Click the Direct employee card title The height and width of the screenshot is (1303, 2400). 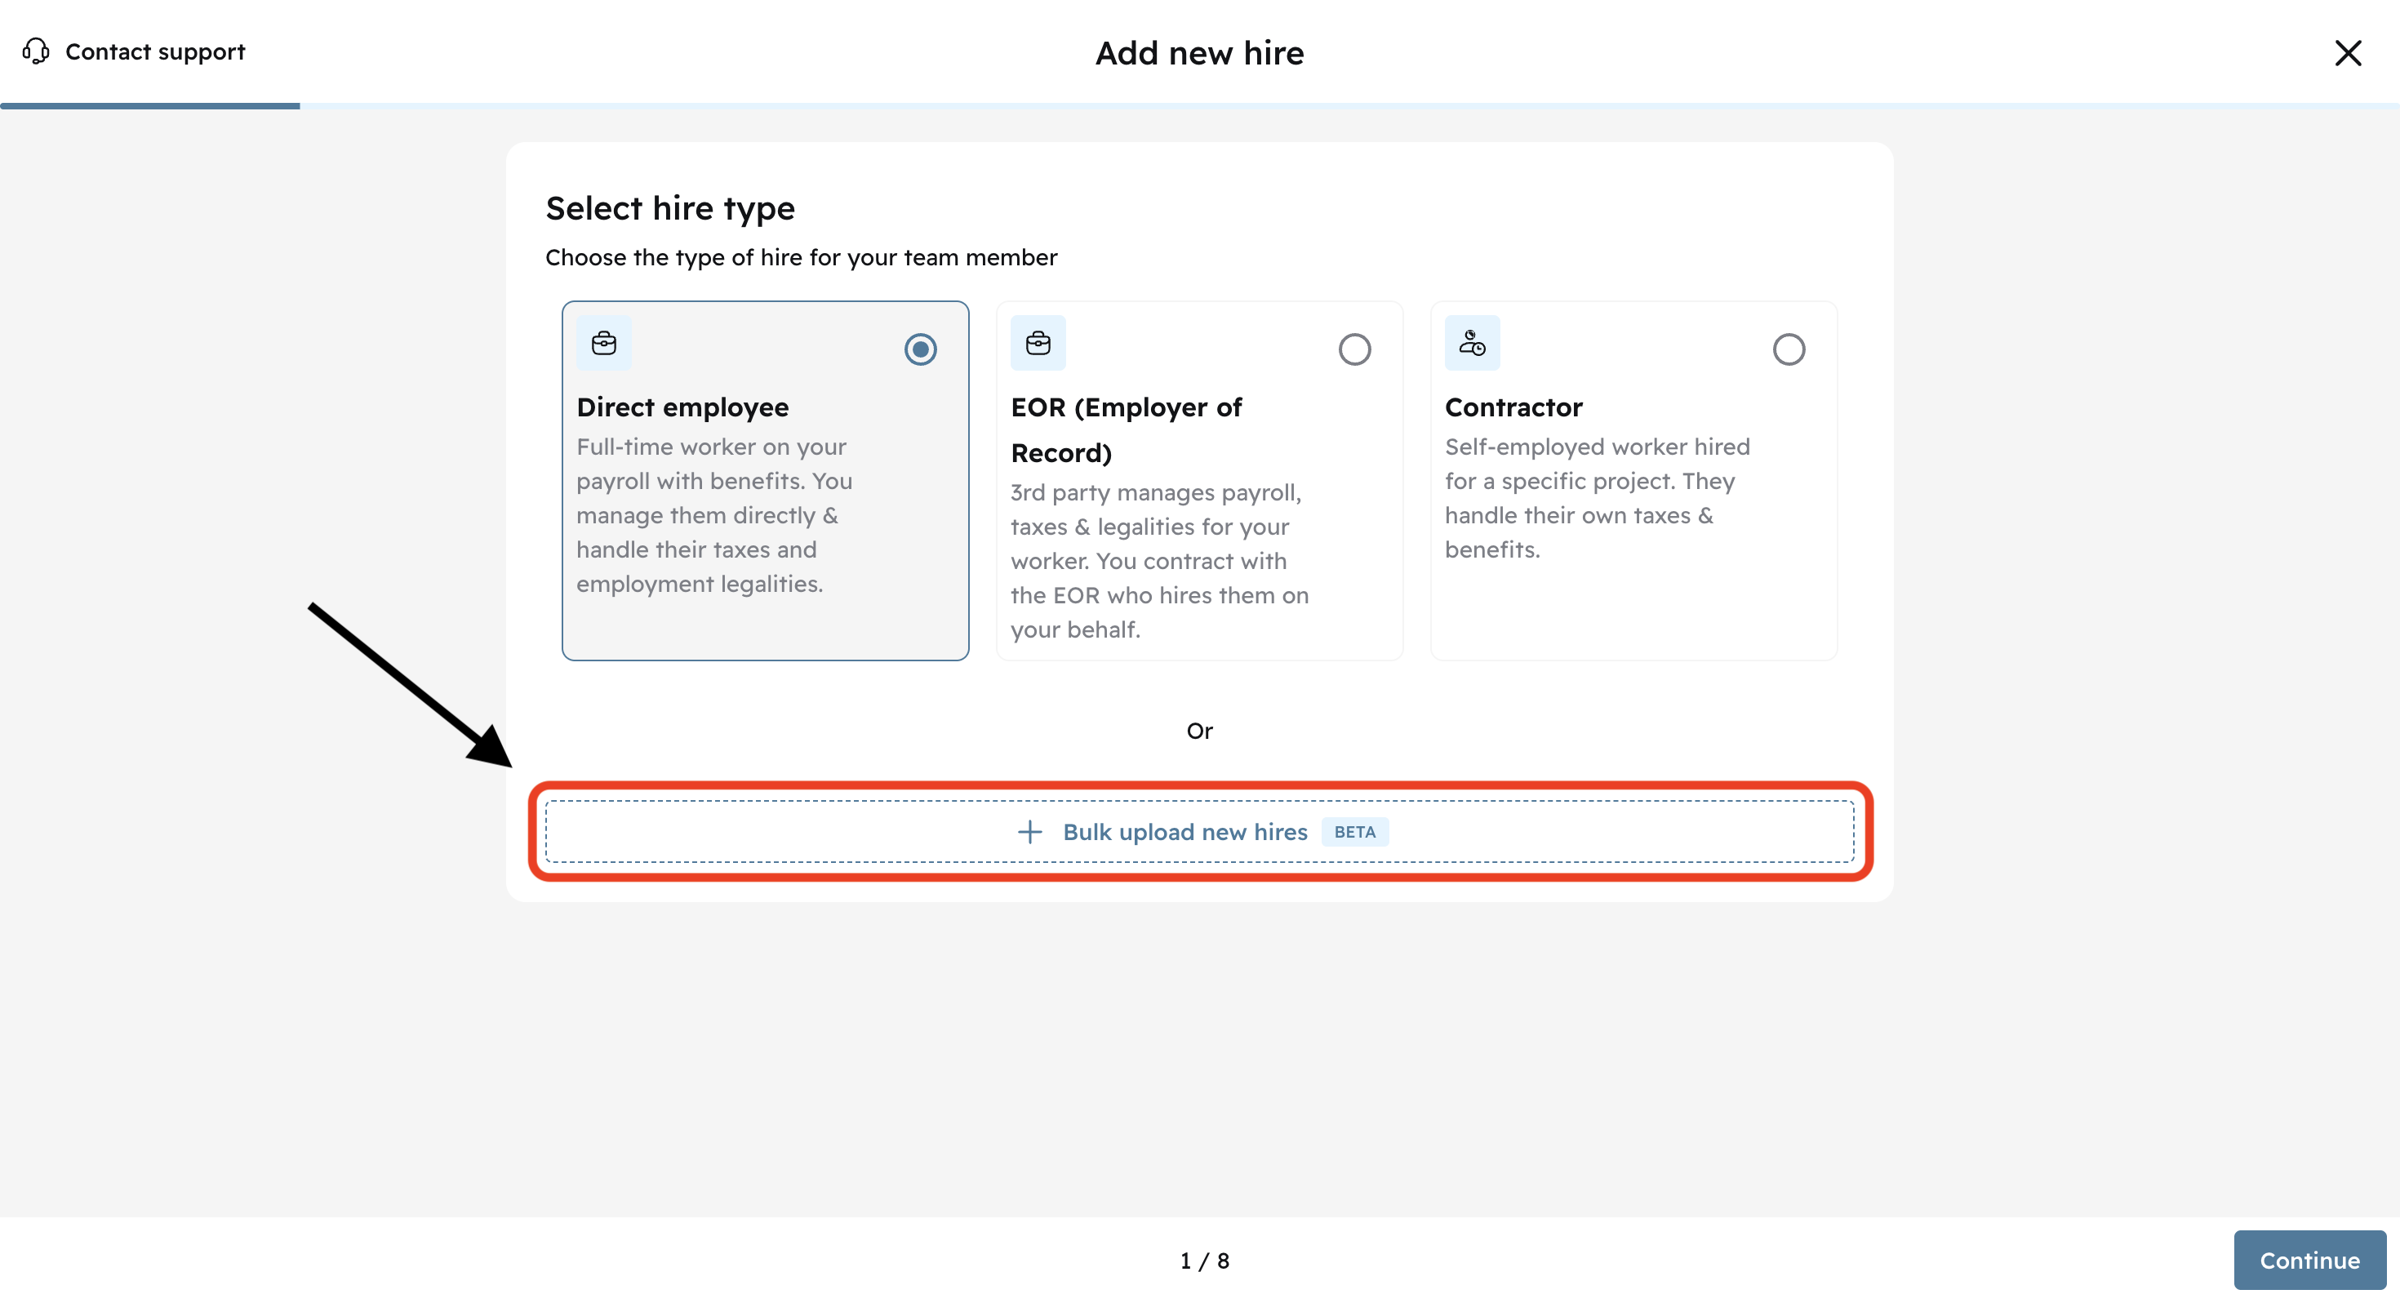682,407
